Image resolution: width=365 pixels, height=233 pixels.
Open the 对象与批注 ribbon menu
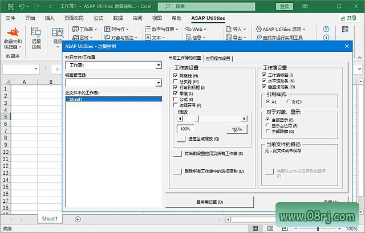[x=121, y=38]
